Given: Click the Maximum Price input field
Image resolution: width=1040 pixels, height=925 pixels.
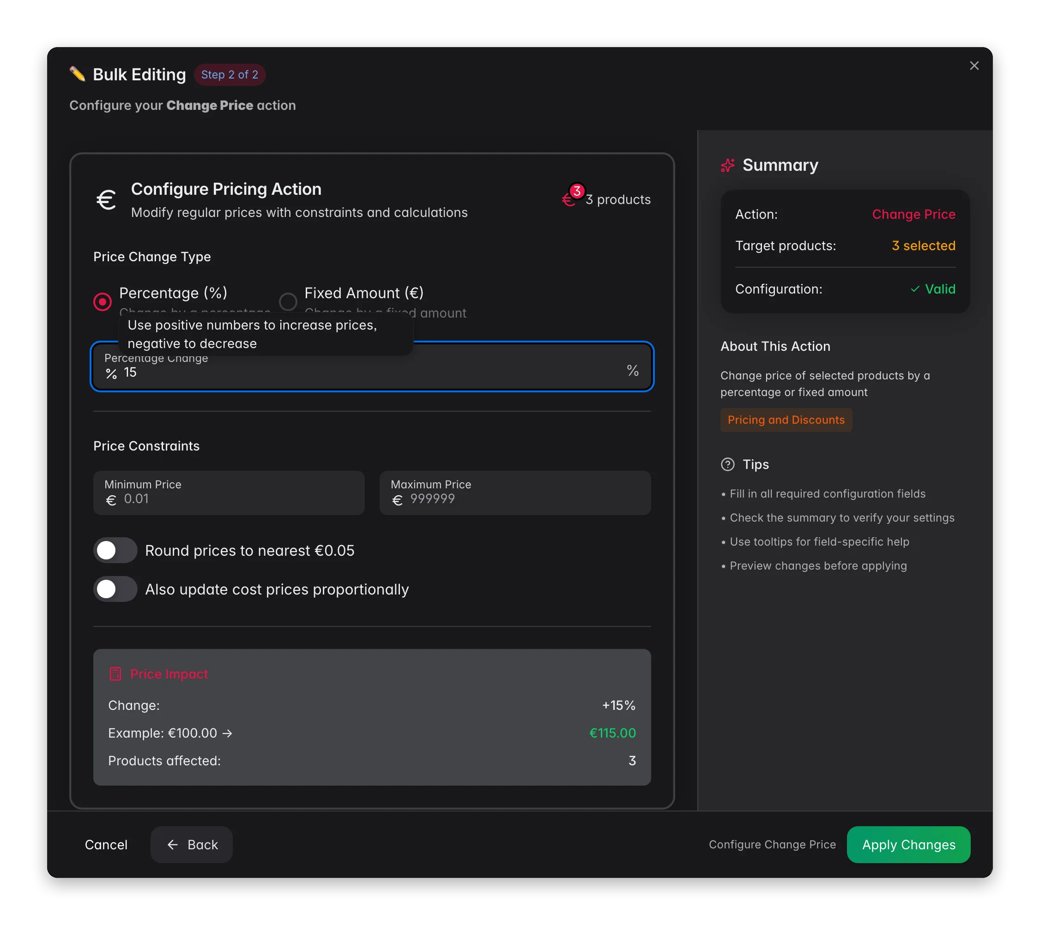Looking at the screenshot, I should click(515, 493).
